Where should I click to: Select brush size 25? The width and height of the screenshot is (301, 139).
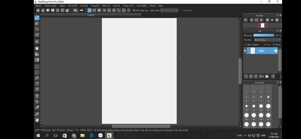268,107
